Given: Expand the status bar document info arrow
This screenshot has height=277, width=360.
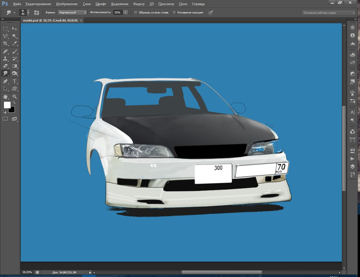Looking at the screenshot, I should pos(90,273).
